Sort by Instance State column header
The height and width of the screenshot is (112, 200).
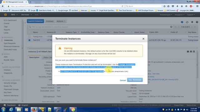coord(103,32)
